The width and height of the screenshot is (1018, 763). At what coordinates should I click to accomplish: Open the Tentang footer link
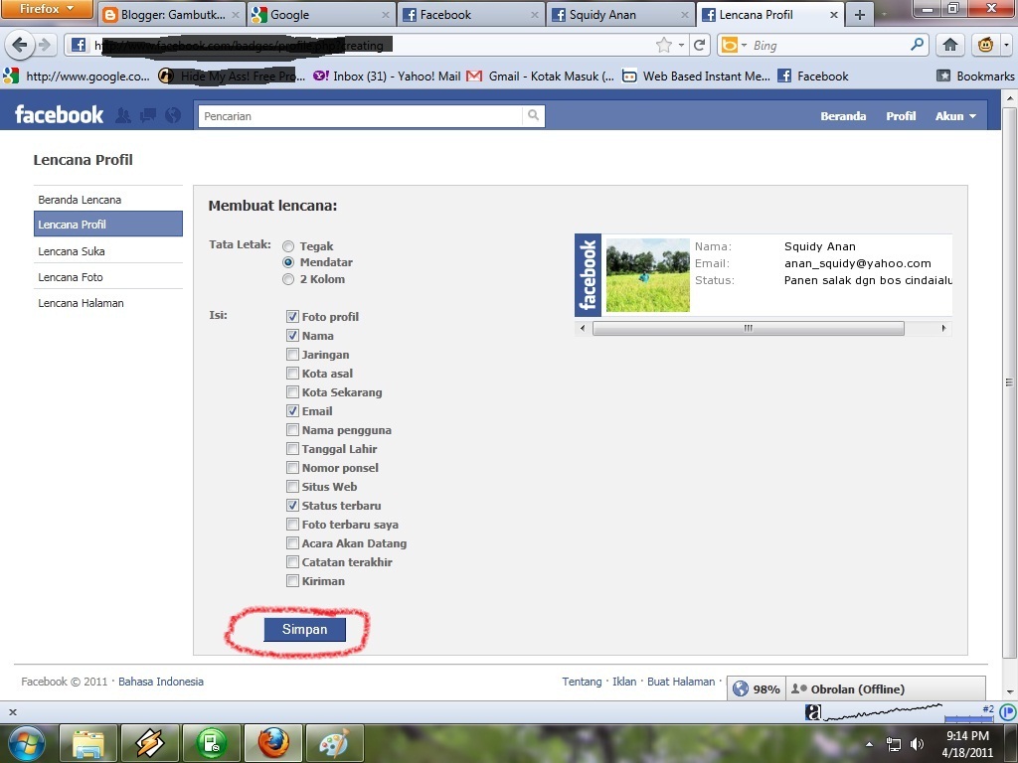[582, 682]
